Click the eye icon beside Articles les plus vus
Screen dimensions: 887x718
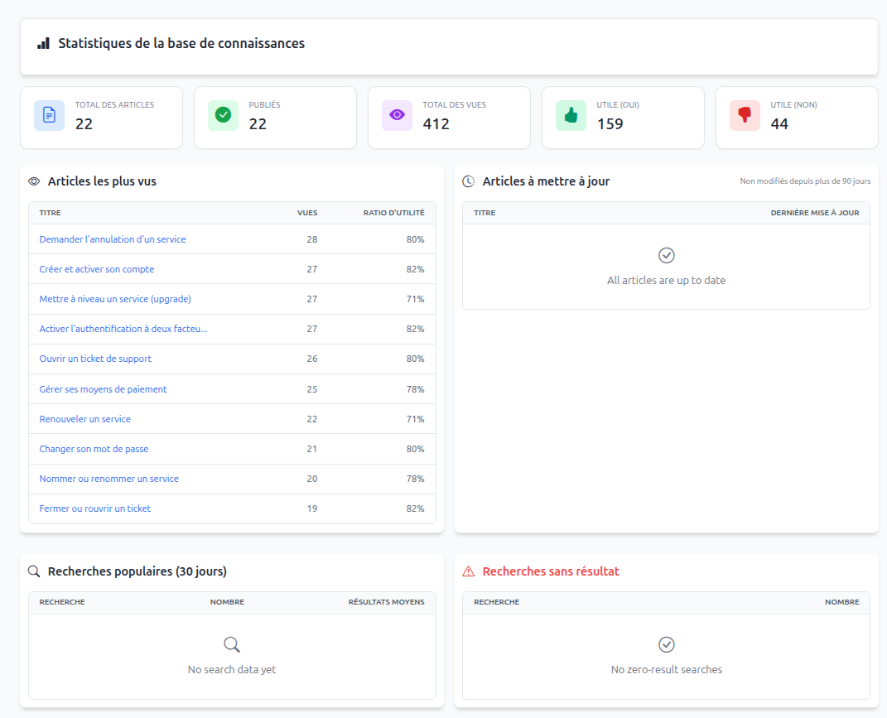[33, 181]
